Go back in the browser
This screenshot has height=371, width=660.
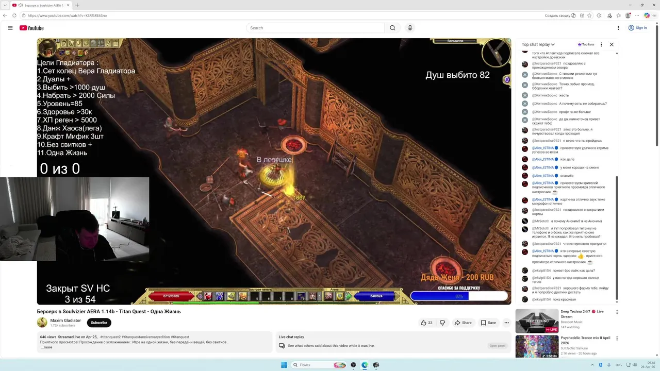pyautogui.click(x=5, y=15)
